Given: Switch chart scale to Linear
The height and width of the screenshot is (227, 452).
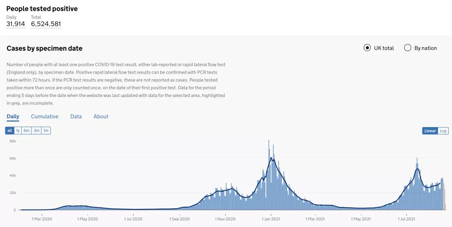Looking at the screenshot, I should pyautogui.click(x=430, y=131).
